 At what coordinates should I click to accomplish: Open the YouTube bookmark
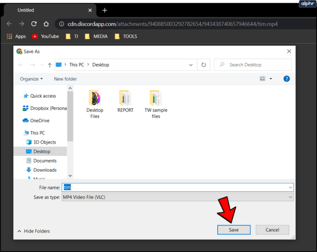point(45,36)
